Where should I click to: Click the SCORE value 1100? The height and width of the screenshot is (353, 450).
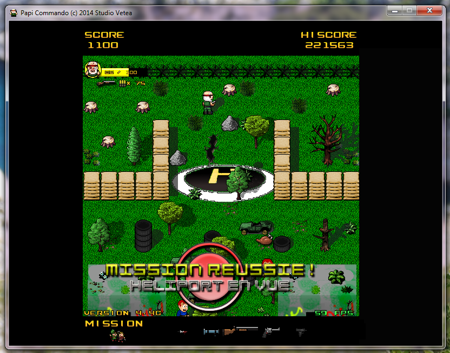pyautogui.click(x=103, y=45)
